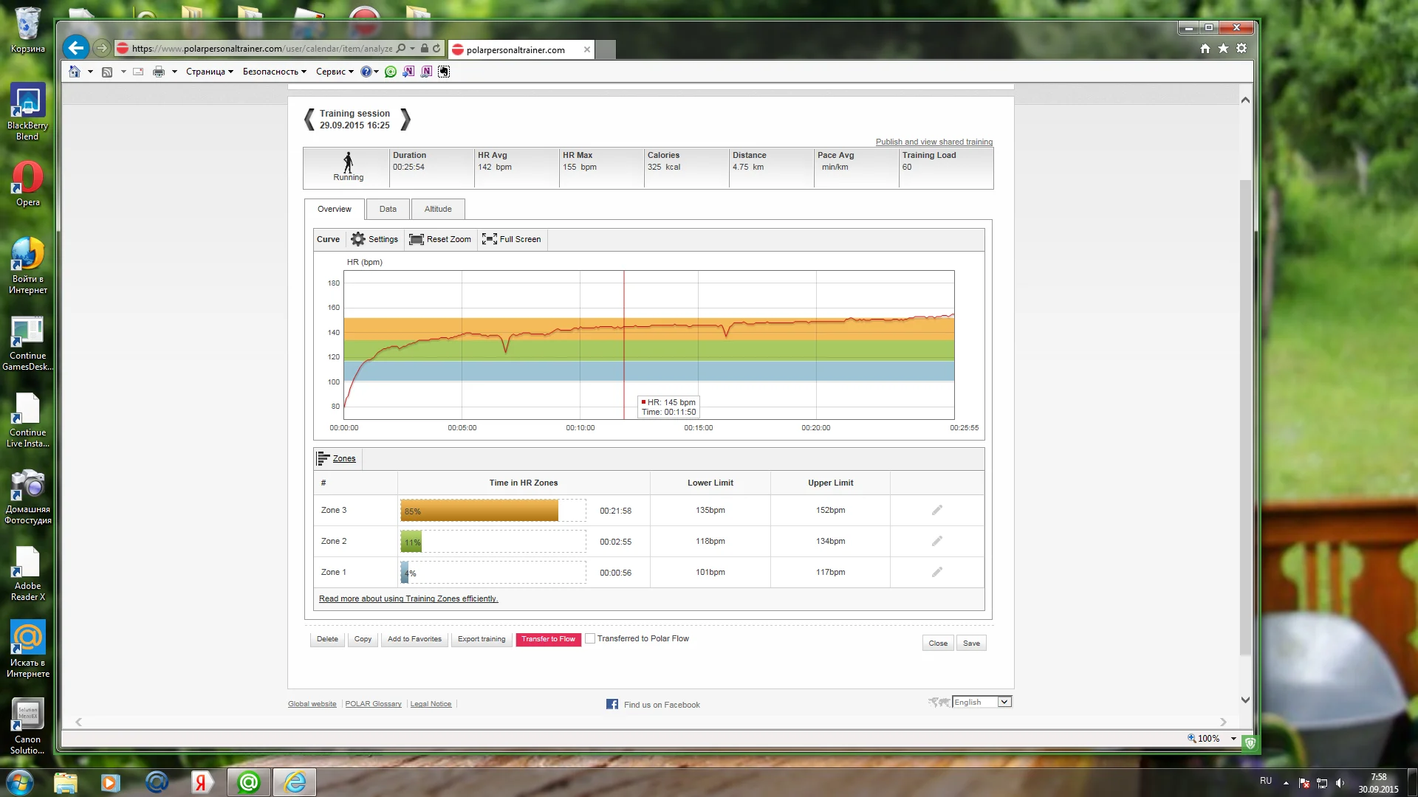Click the Reset Zoom icon
The height and width of the screenshot is (797, 1418).
click(416, 239)
